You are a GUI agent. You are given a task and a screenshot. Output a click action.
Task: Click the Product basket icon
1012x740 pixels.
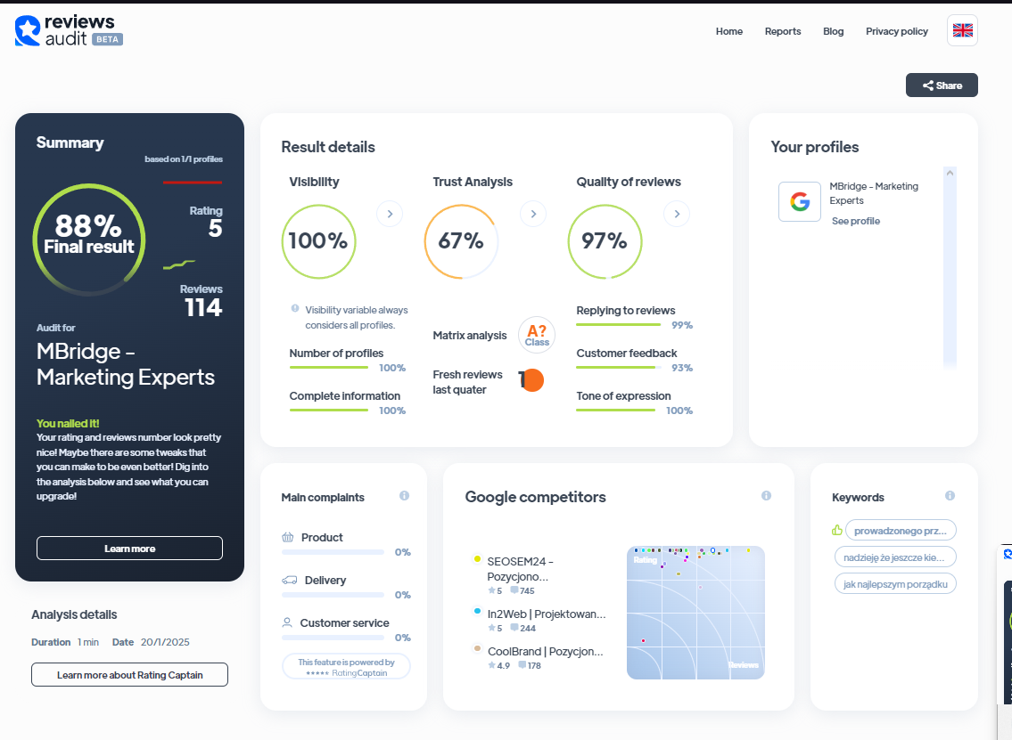tap(288, 537)
